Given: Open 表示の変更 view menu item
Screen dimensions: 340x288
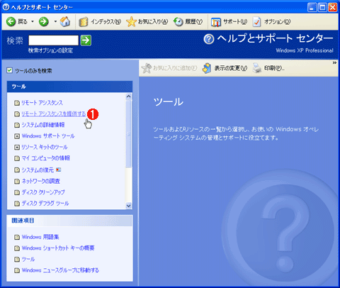Looking at the screenshot, I should coord(225,68).
